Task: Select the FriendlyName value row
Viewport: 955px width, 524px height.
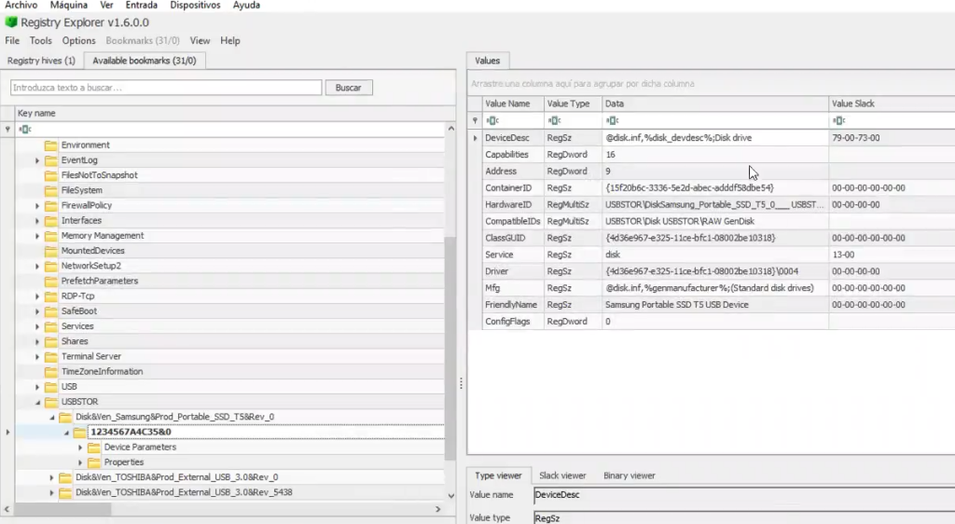Action: pos(711,305)
